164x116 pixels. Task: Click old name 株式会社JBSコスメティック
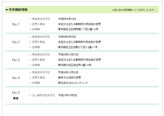coord(73,83)
